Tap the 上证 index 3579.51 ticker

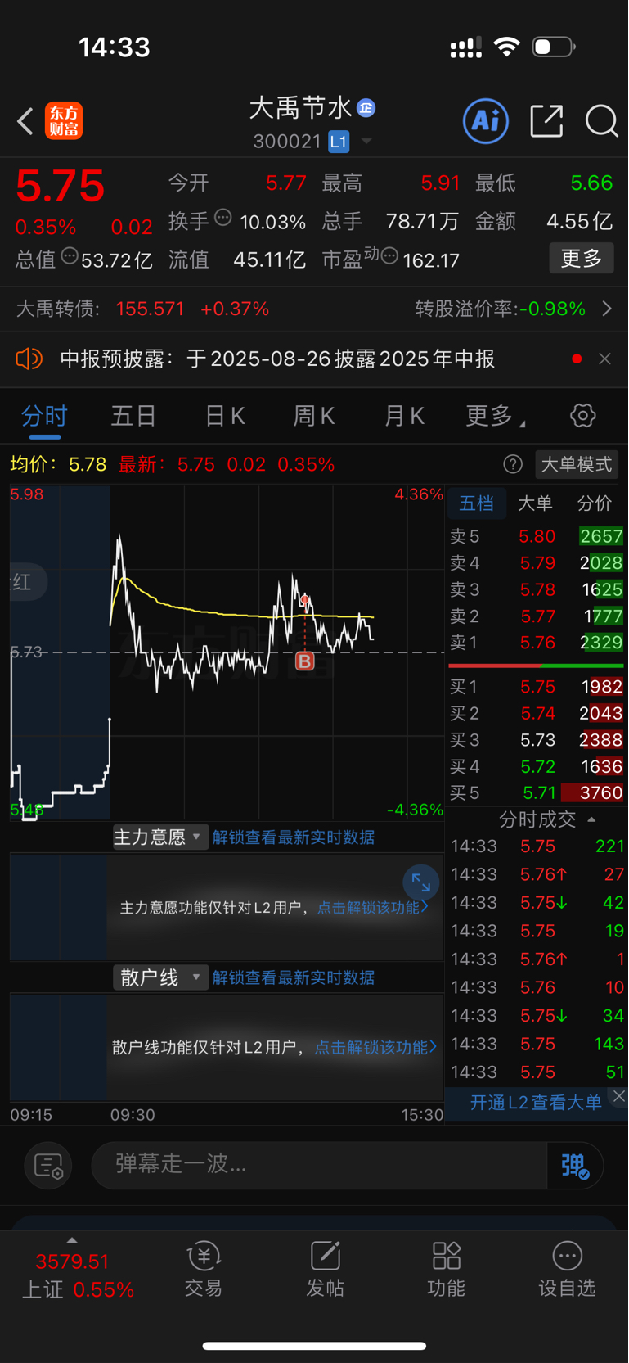(x=78, y=1275)
